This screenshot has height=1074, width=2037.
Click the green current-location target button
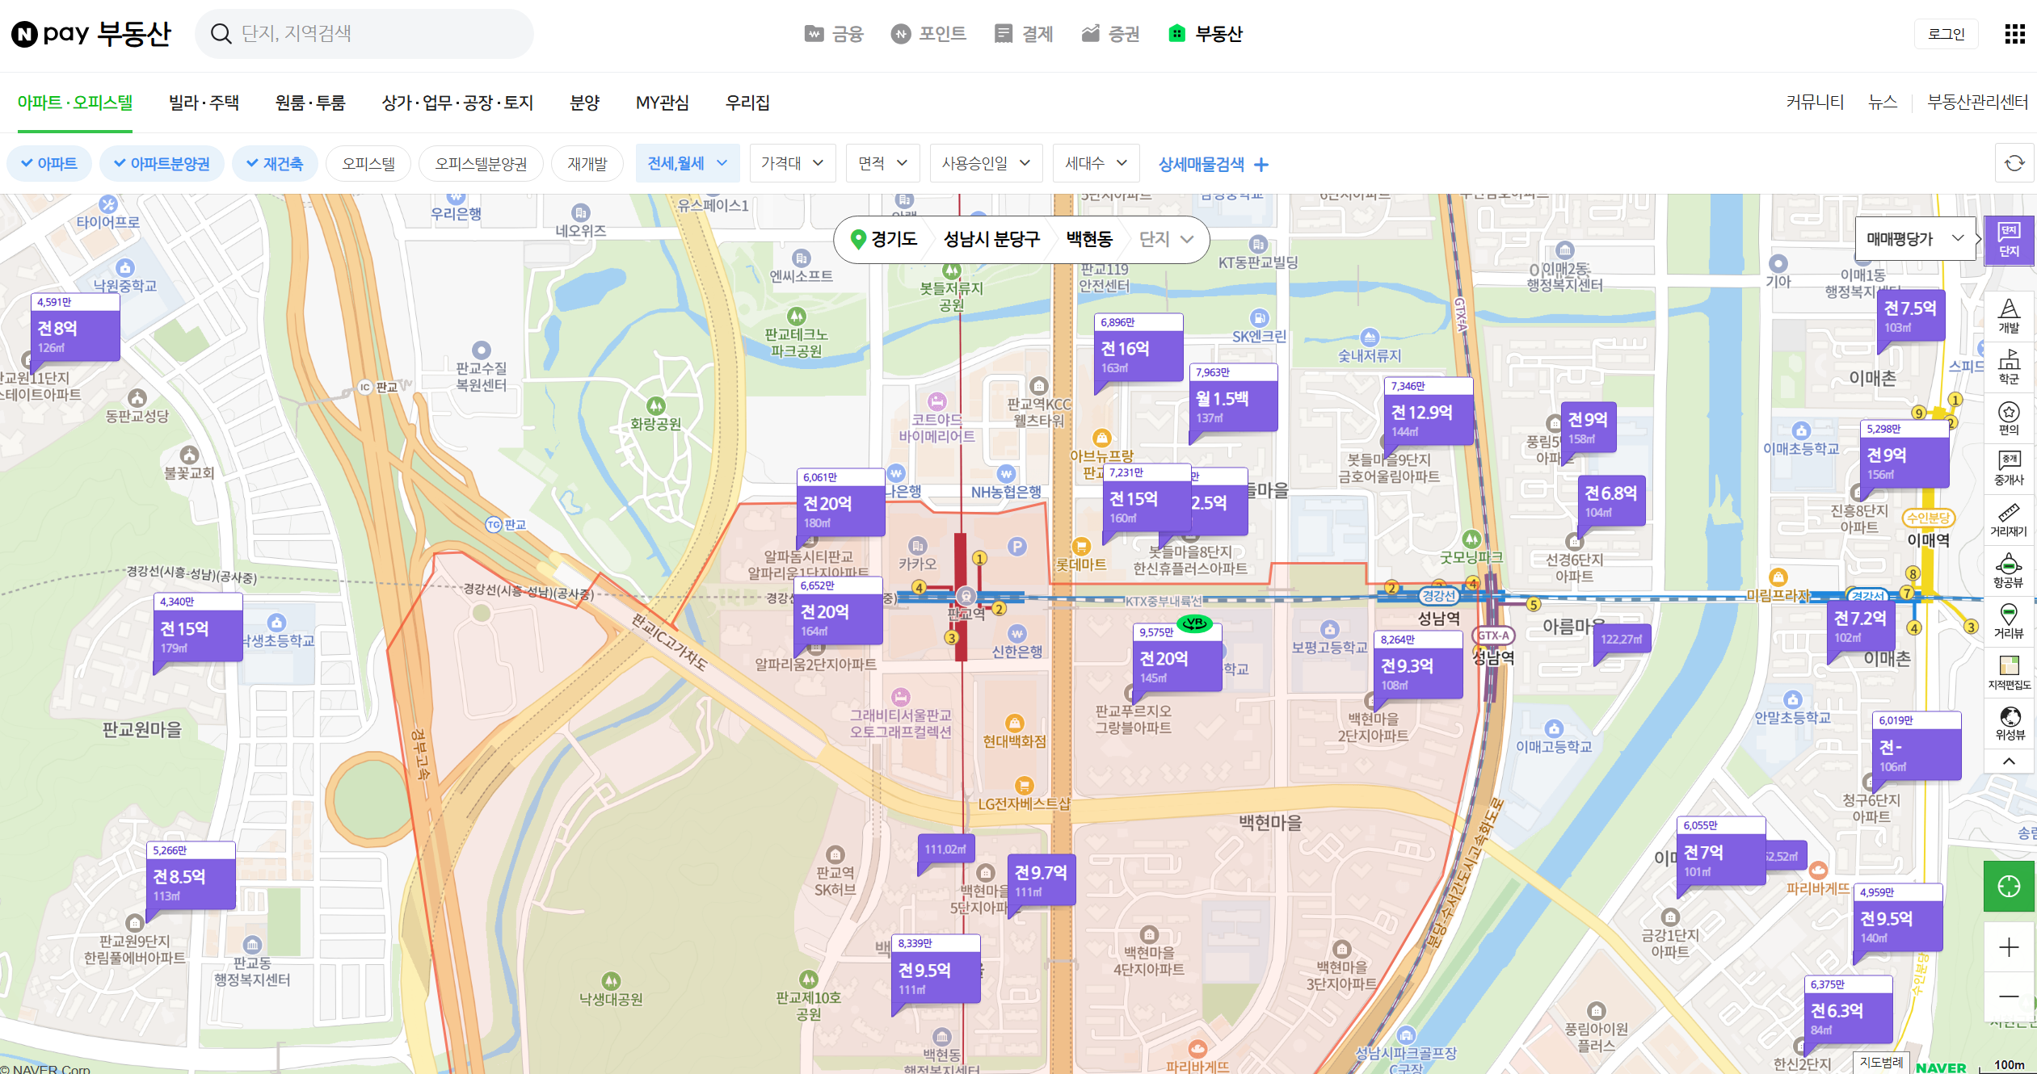(x=2009, y=887)
